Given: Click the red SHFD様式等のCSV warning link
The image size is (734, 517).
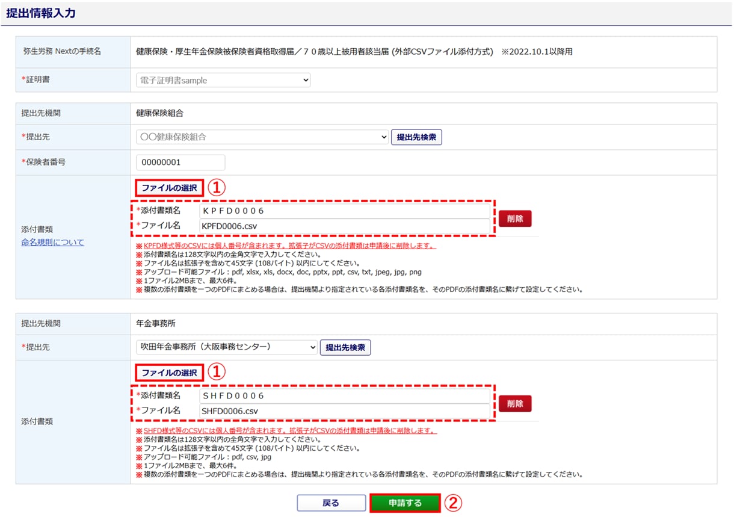Looking at the screenshot, I should (x=290, y=431).
